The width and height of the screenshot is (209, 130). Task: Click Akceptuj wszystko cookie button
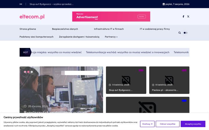[x=193, y=124]
